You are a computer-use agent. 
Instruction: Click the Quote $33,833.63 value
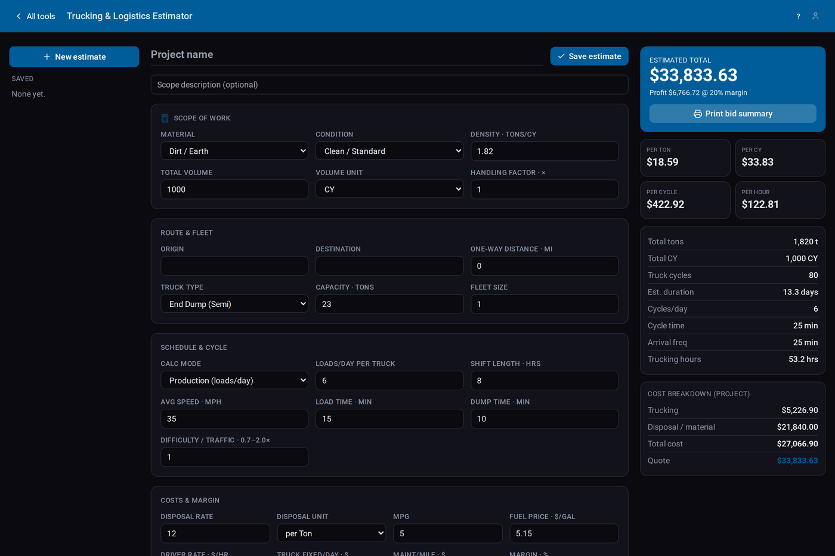click(797, 461)
